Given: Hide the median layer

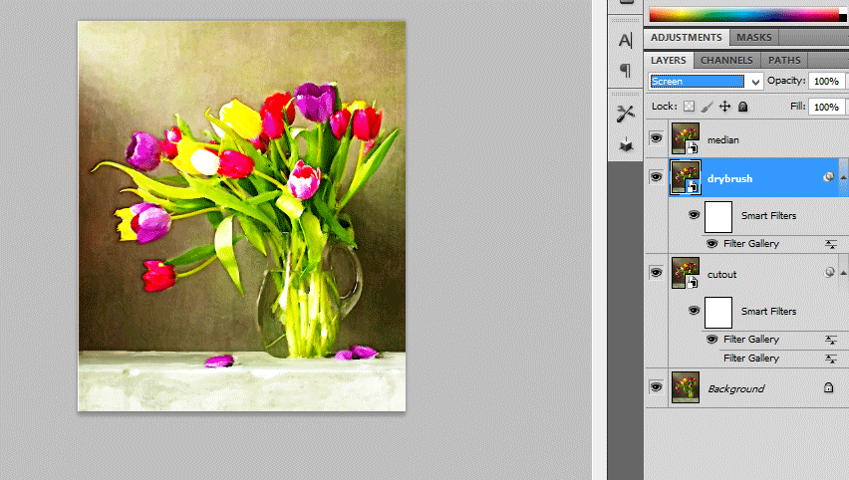Looking at the screenshot, I should [656, 138].
